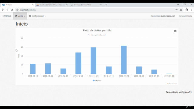The height and width of the screenshot is (109, 194).
Task: Click the Highcharts.com credit link
Action: [172, 84]
